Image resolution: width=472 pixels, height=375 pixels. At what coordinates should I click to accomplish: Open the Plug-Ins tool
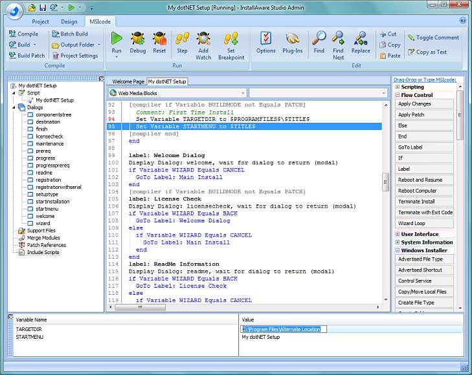coord(292,39)
